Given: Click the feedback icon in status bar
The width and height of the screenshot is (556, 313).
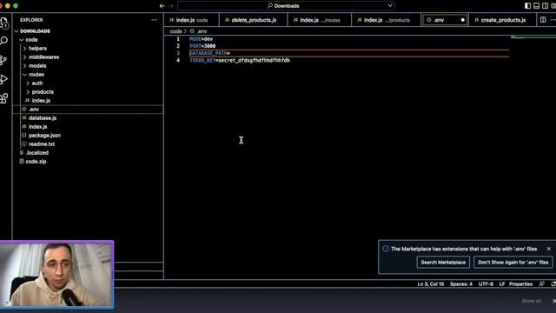Looking at the screenshot, I should pyautogui.click(x=541, y=284).
